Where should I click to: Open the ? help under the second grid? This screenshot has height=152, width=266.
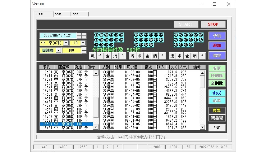pyautogui.click(x=162, y=56)
